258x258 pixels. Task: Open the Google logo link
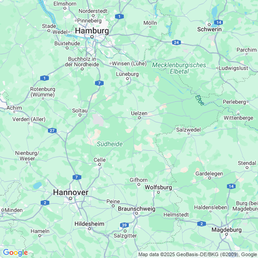click(x=16, y=253)
